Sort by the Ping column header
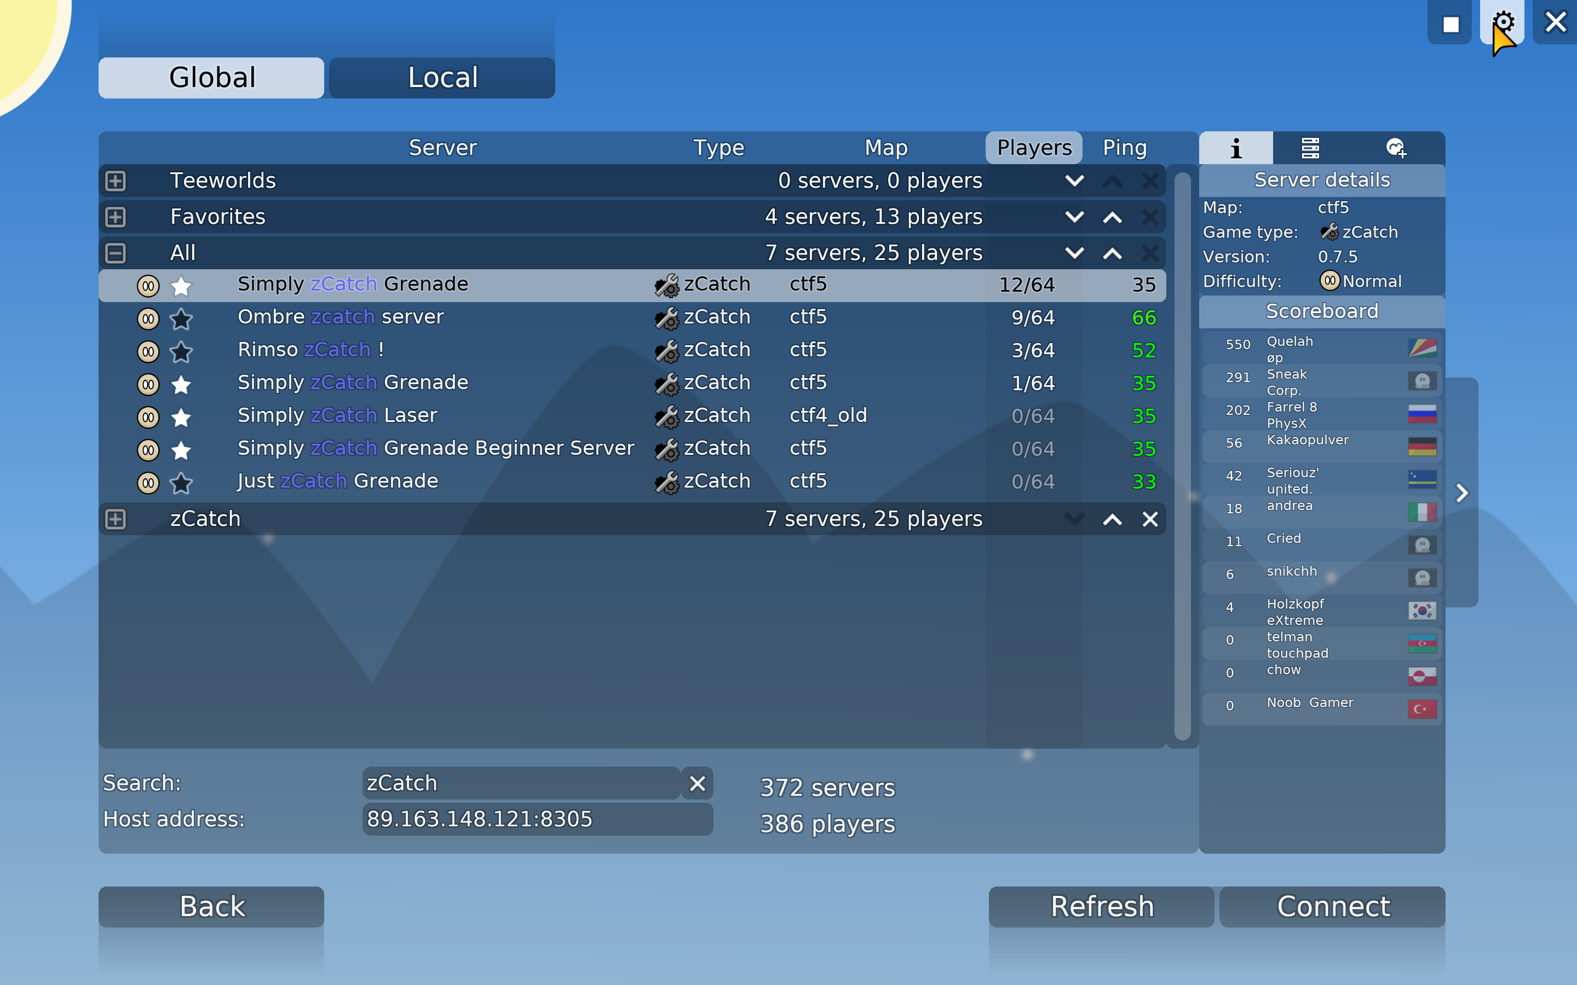 tap(1124, 148)
